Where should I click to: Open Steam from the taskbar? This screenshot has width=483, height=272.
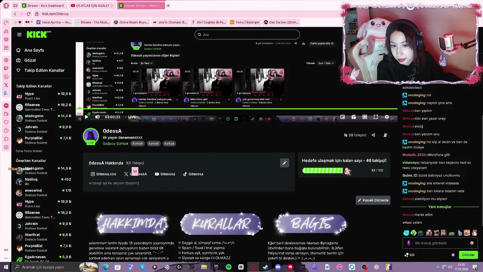(266, 267)
